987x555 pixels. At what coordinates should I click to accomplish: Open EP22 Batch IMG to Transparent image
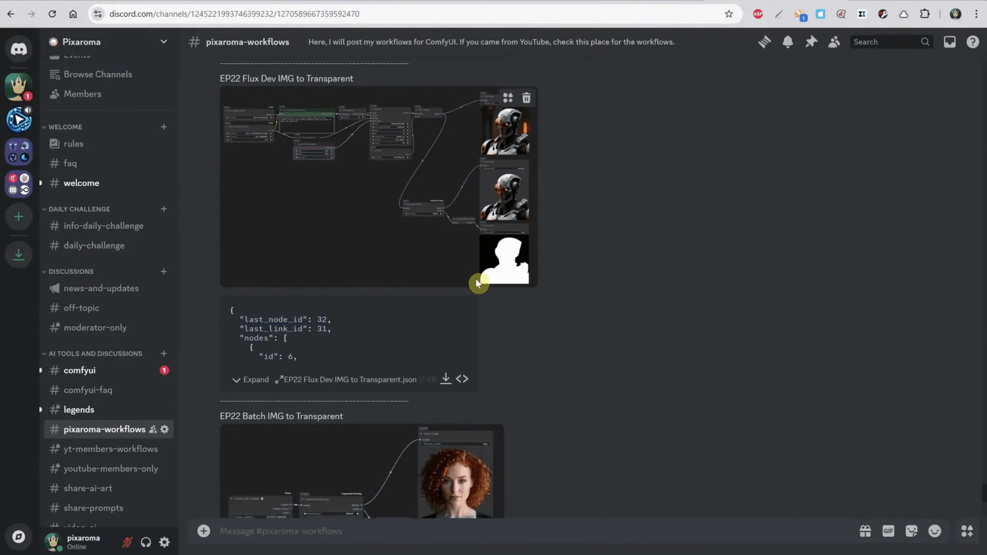click(x=362, y=471)
